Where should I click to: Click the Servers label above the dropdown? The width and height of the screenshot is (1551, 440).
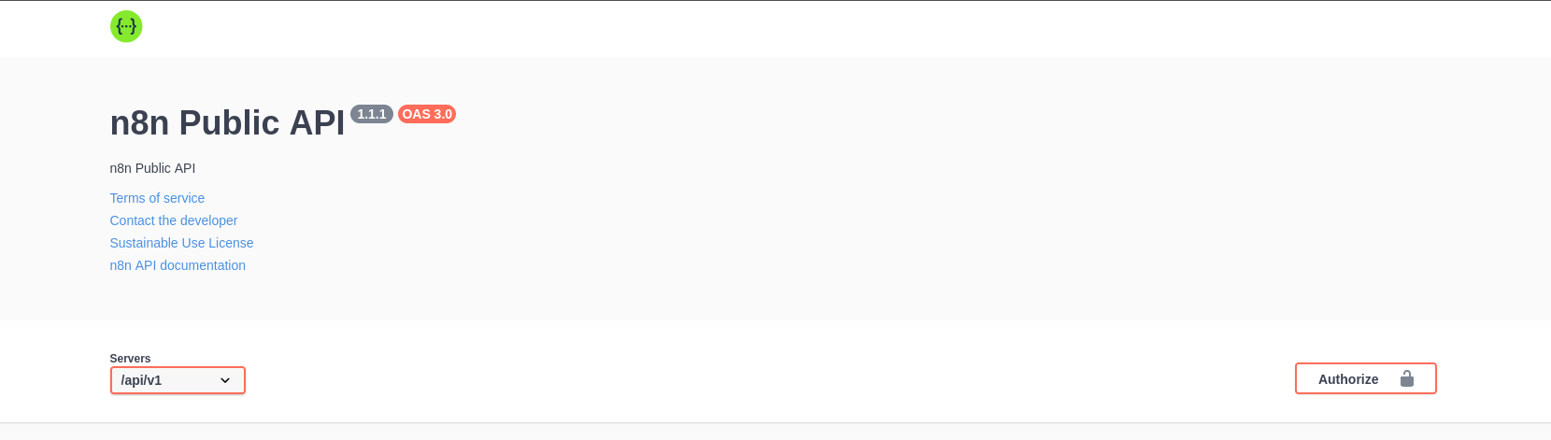pyautogui.click(x=130, y=359)
